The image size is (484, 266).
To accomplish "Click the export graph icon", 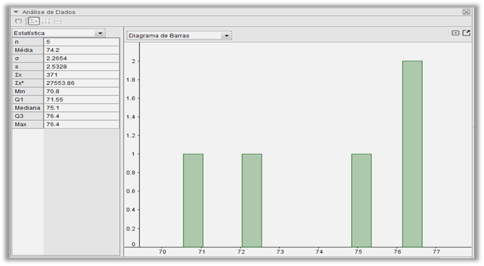I will click(466, 33).
